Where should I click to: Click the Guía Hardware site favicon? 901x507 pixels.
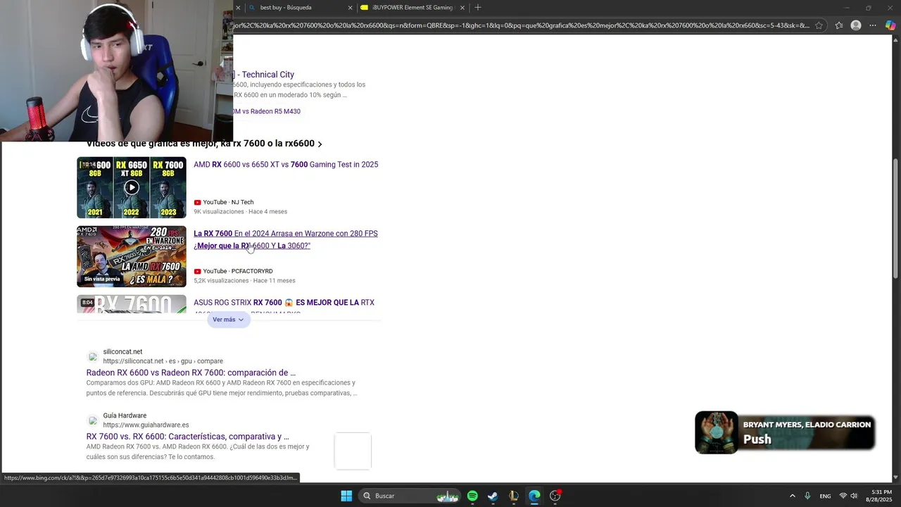pos(92,420)
